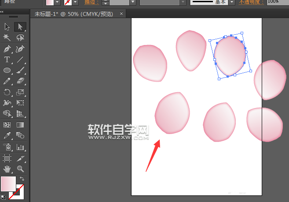Select the Warp tool
Screen dimensions: 289x202
coord(7,103)
